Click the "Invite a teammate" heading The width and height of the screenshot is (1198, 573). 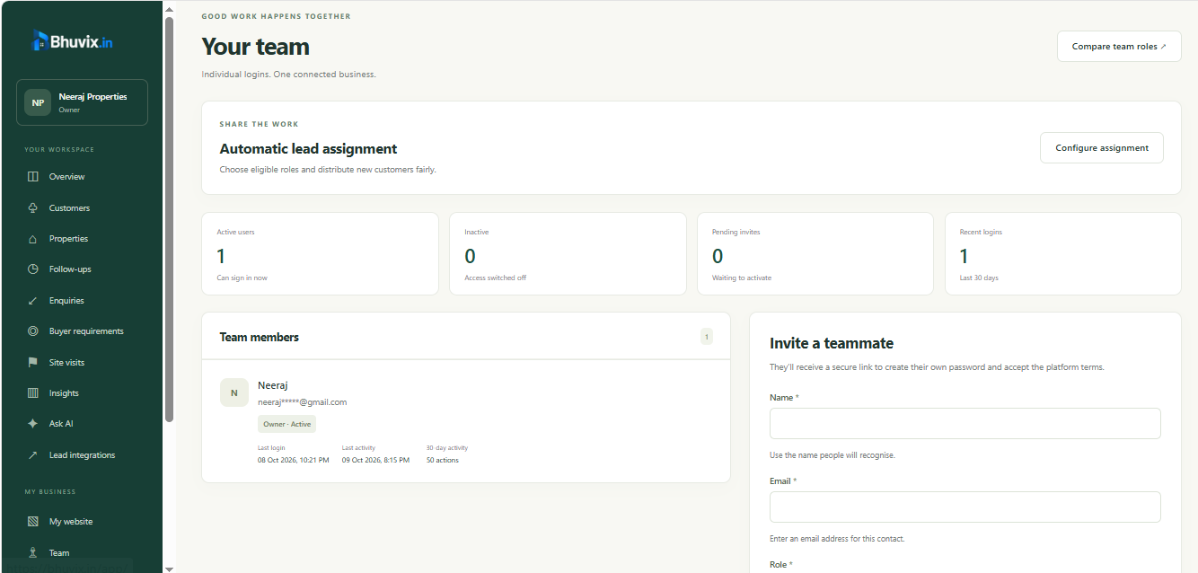coord(832,343)
